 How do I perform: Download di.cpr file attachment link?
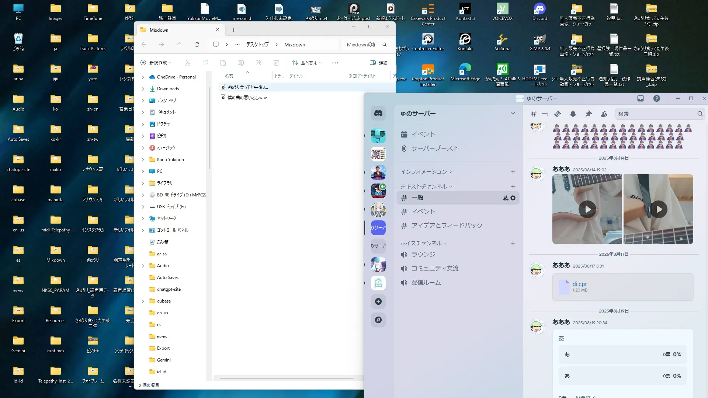click(579, 284)
